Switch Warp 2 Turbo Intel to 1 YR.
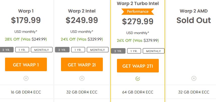 point(134,51)
